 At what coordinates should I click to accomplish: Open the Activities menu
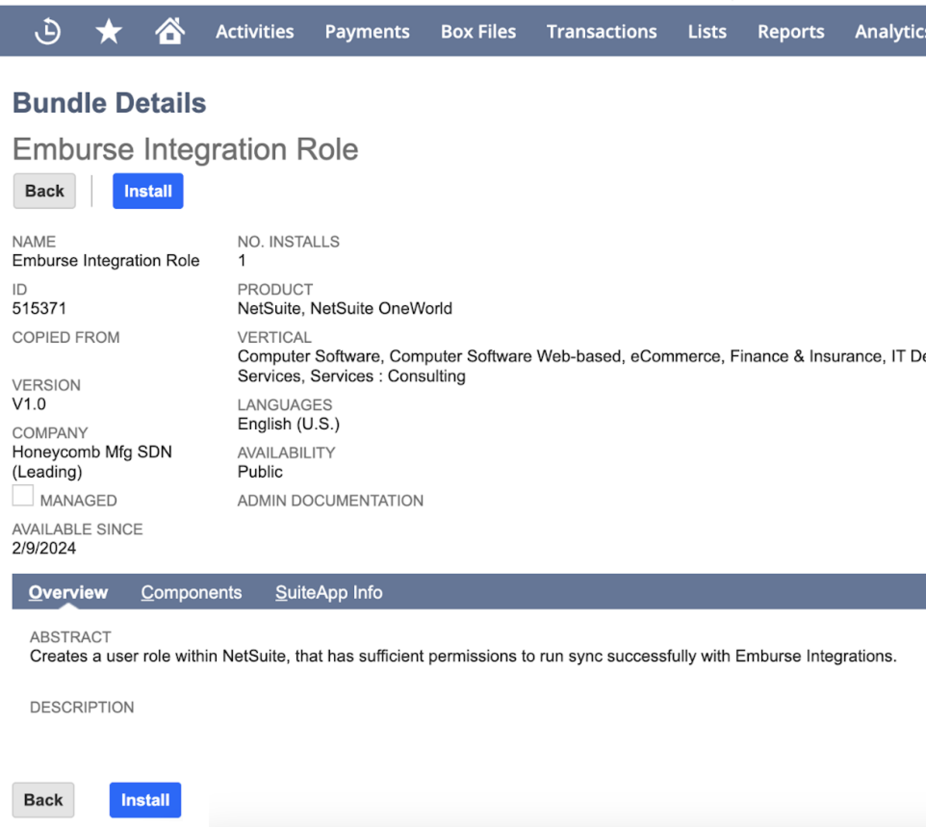click(x=255, y=31)
